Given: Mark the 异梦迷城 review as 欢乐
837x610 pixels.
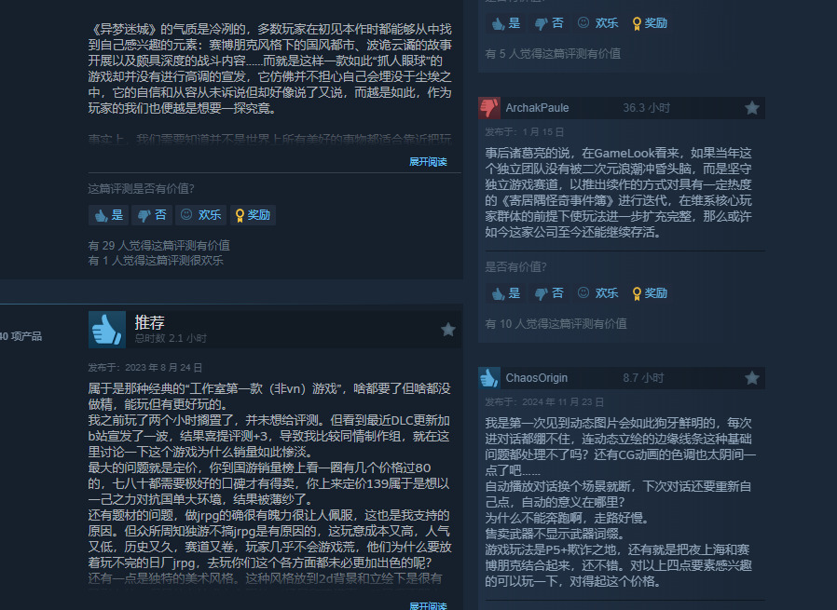Looking at the screenshot, I should [x=200, y=215].
